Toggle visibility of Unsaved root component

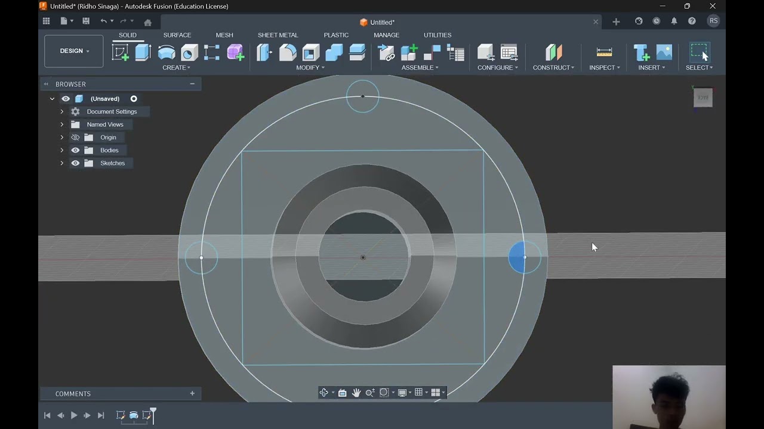[x=66, y=99]
